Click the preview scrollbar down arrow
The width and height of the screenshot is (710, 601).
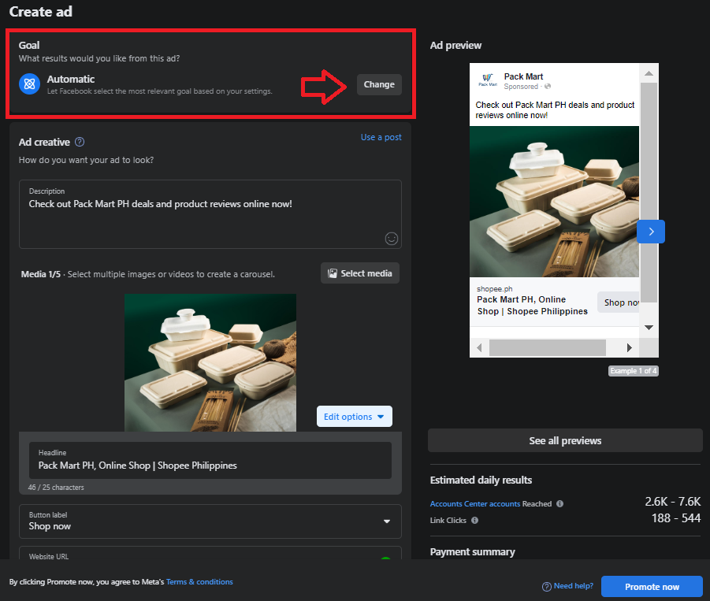649,327
